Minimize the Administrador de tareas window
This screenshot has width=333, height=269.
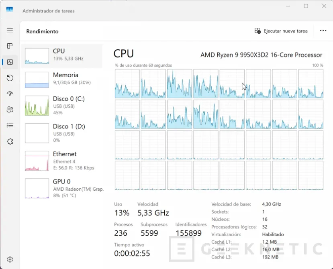coord(288,6)
